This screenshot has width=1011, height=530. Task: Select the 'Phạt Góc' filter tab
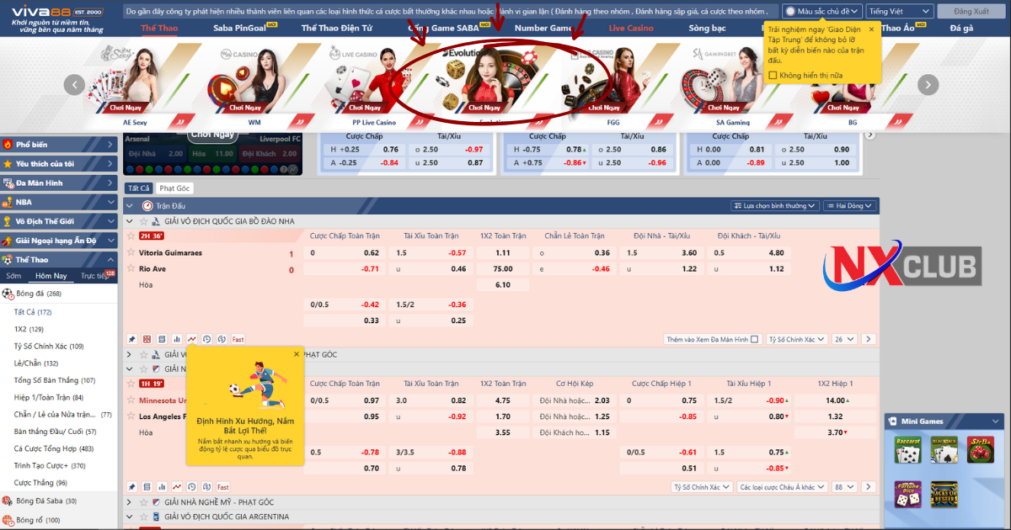[x=174, y=188]
